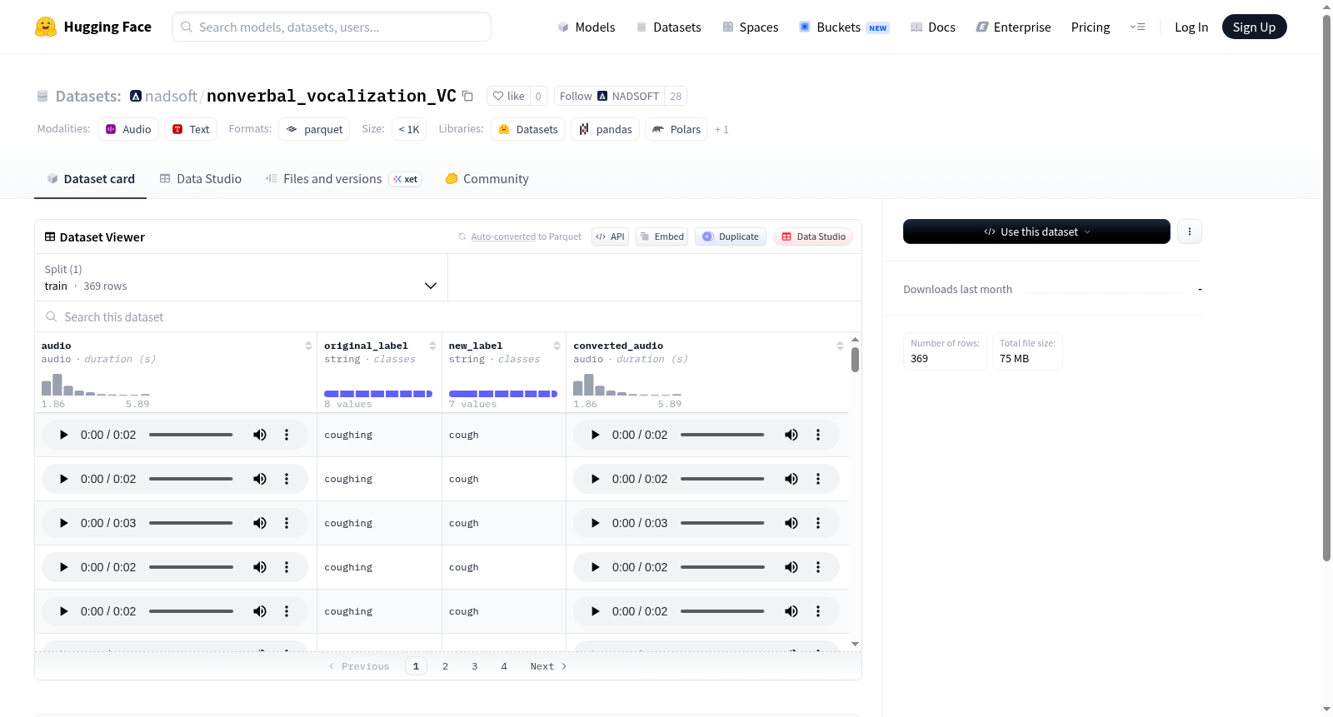This screenshot has height=717, width=1333.
Task: Play the fourth row's audio clip
Action: click(x=64, y=567)
